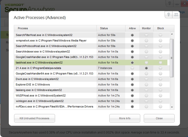Sort by Process column header
Screen dimensions: 188x137
[x=55, y=28]
